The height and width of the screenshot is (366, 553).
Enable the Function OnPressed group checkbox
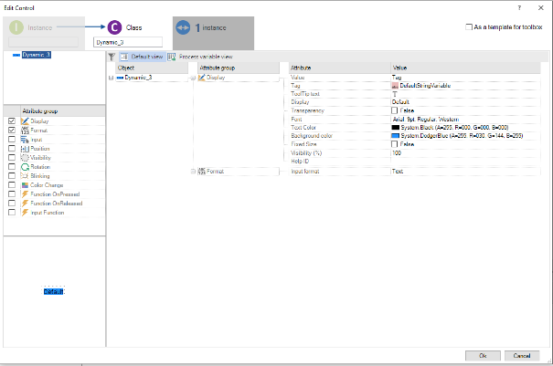[x=12, y=194]
